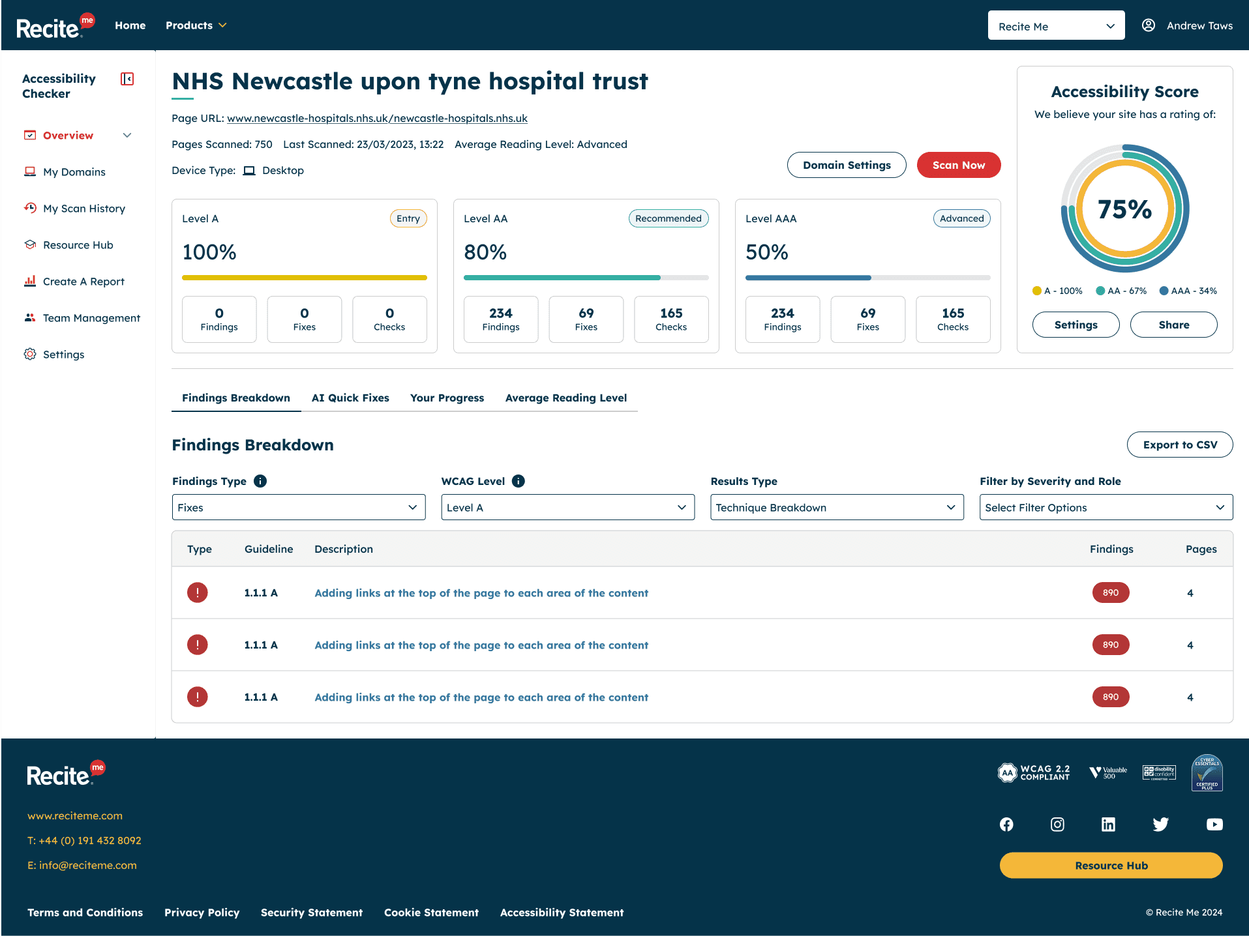
Task: Open the Results Type dropdown
Action: pyautogui.click(x=837, y=507)
